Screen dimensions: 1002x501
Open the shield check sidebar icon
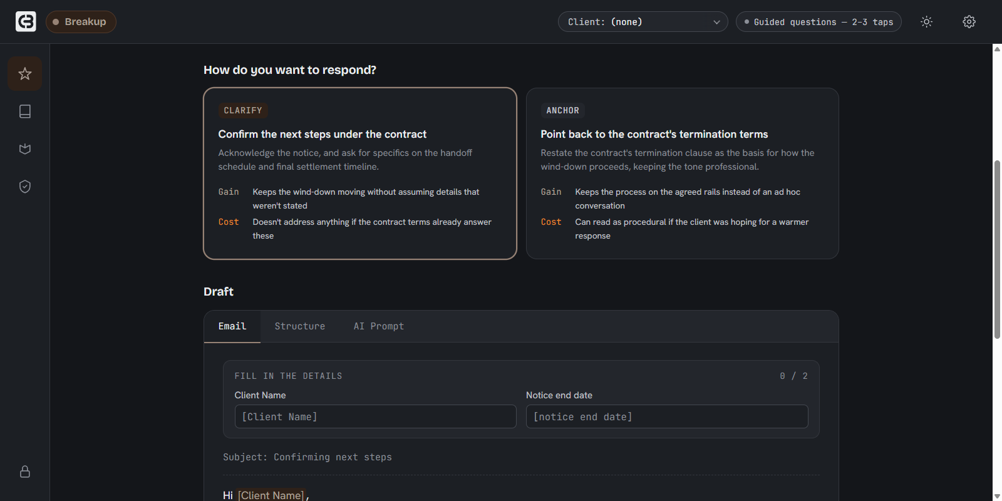pyautogui.click(x=25, y=187)
